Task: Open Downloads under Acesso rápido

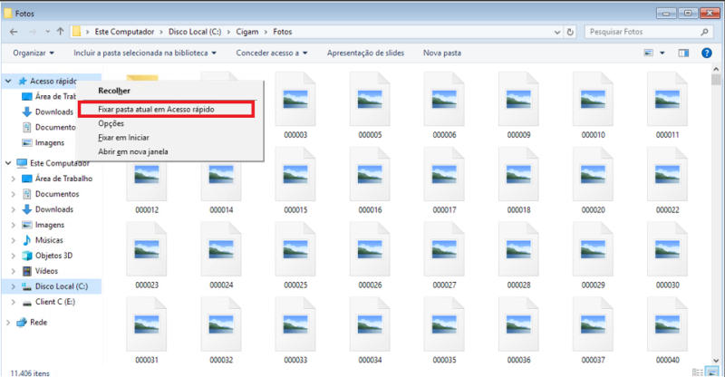Action: pos(48,112)
